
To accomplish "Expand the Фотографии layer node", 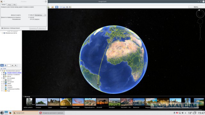I will pyautogui.click(x=2, y=78).
